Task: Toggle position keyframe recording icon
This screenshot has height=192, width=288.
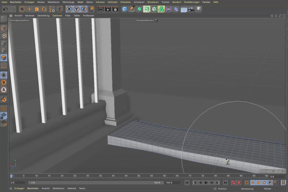Action: tap(253, 182)
